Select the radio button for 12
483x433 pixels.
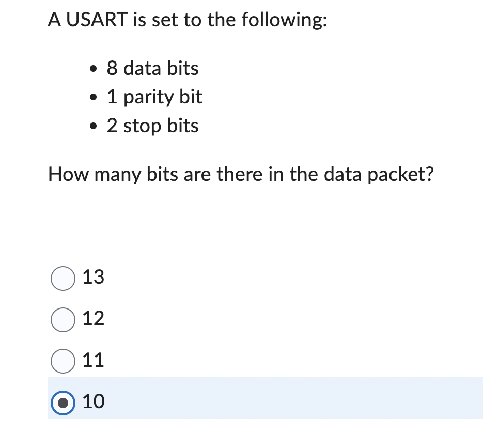coord(63,319)
